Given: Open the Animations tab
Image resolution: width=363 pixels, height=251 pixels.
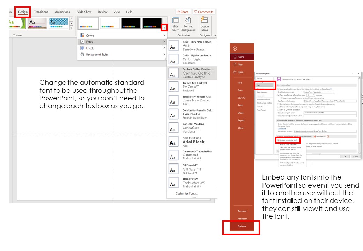Looking at the screenshot, I should tap(62, 12).
